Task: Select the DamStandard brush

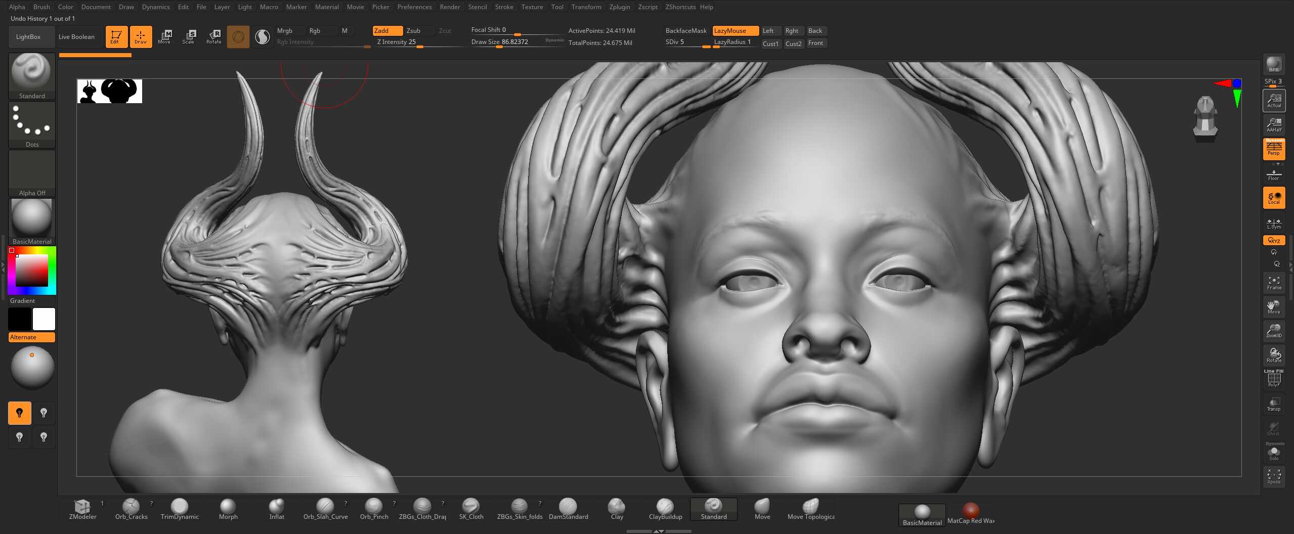Action: [x=568, y=509]
